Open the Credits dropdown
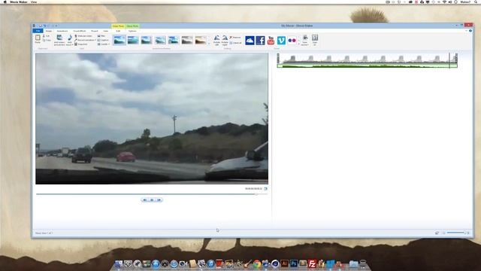481x271 pixels. point(104,44)
